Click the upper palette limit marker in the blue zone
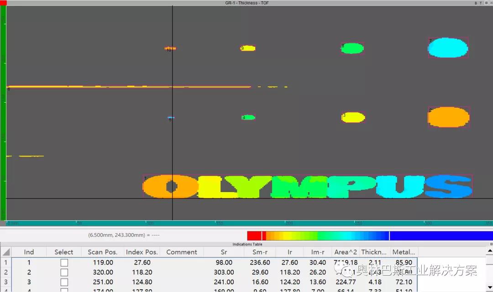Image resolution: width=493 pixels, height=292 pixels. [x=389, y=236]
